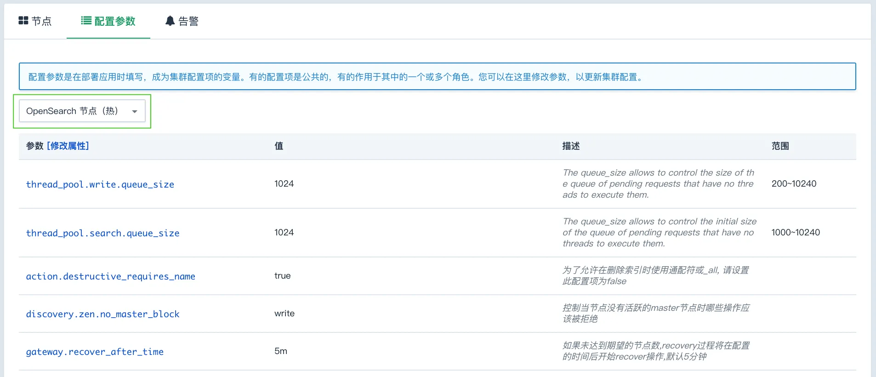The image size is (876, 377).
Task: Select thread_pool.write.queue_size parameter name
Action: [100, 184]
